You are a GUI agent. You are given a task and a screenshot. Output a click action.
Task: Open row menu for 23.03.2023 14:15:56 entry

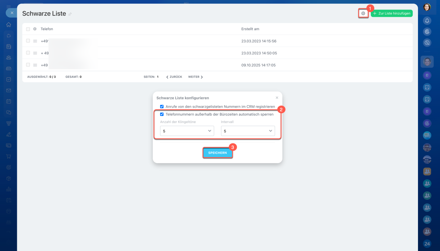35,41
